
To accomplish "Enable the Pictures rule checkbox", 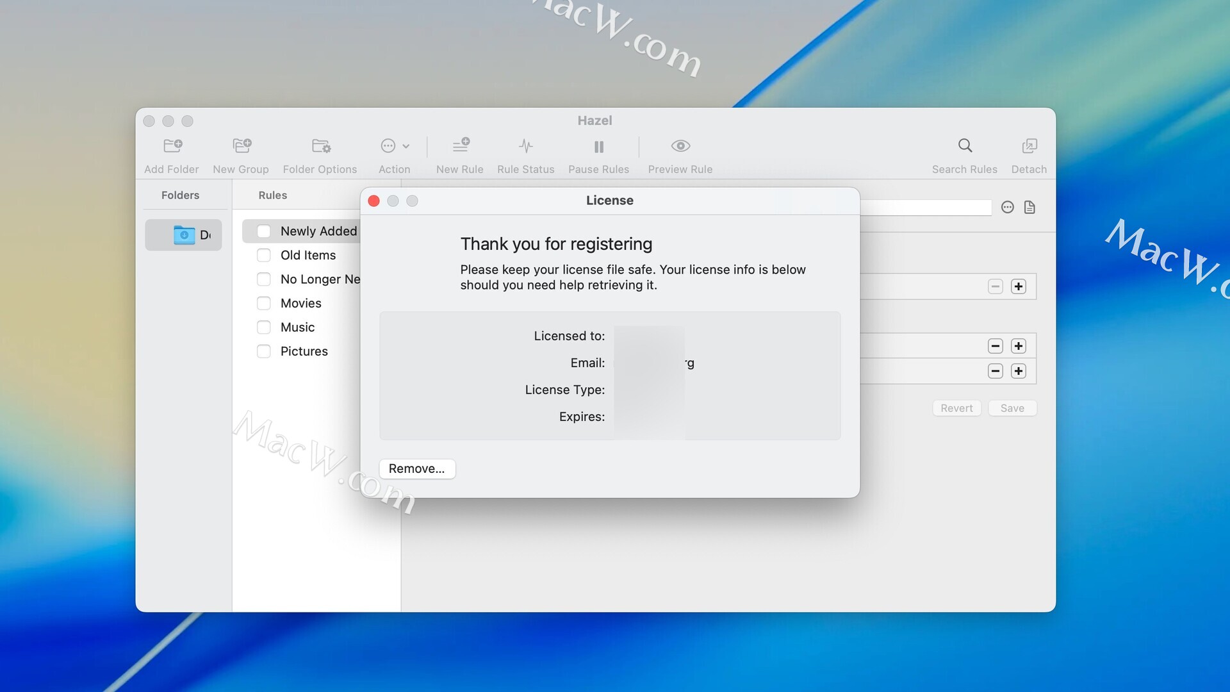I will tap(264, 351).
